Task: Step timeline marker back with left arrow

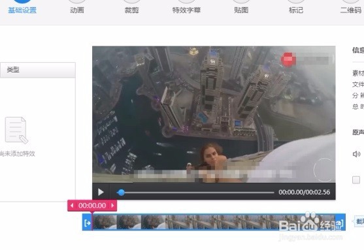Action: 72,206
